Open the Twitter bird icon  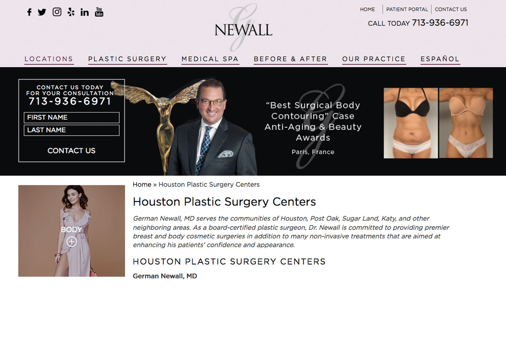tap(42, 12)
